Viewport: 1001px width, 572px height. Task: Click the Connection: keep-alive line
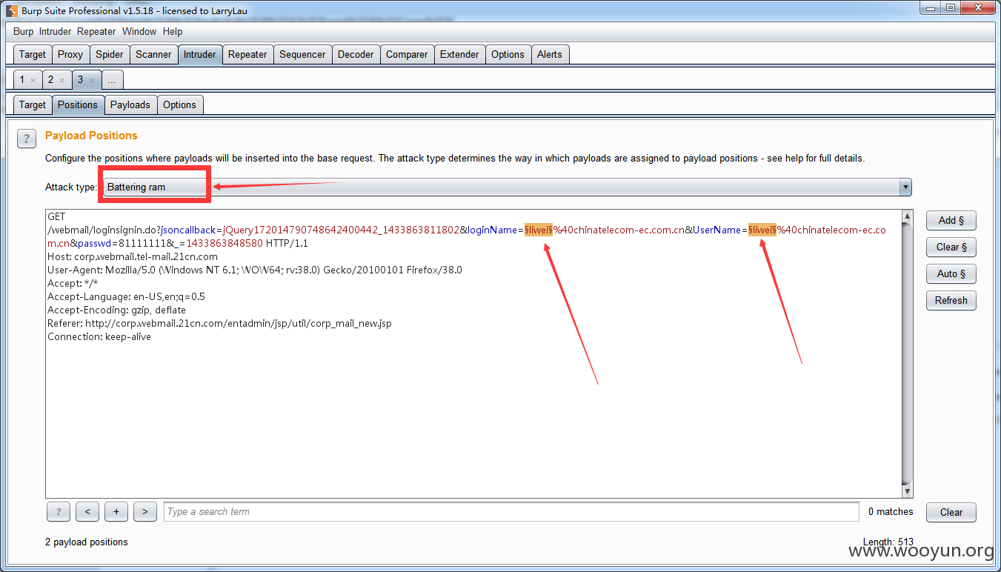point(99,336)
